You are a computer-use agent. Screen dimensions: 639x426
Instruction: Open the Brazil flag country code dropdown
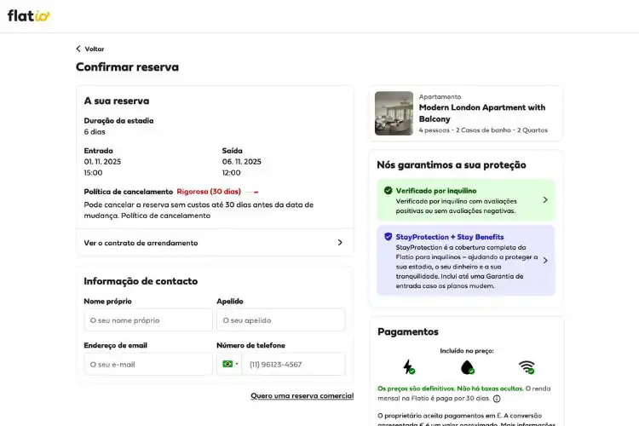[x=229, y=364]
